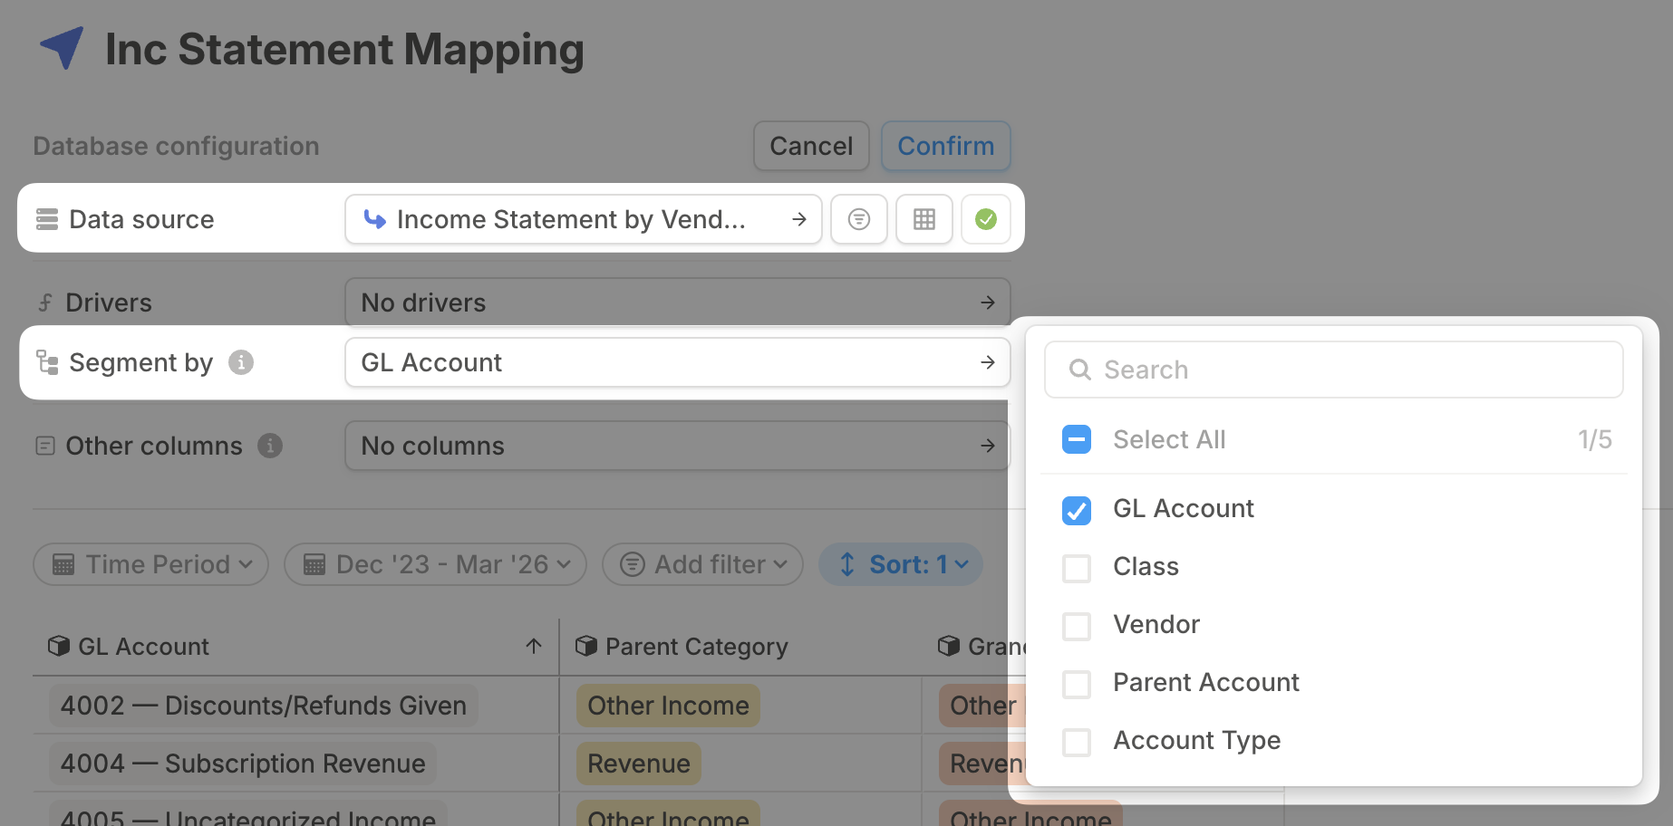The height and width of the screenshot is (826, 1673).
Task: Open the Time Period dropdown
Action: [x=151, y=564]
